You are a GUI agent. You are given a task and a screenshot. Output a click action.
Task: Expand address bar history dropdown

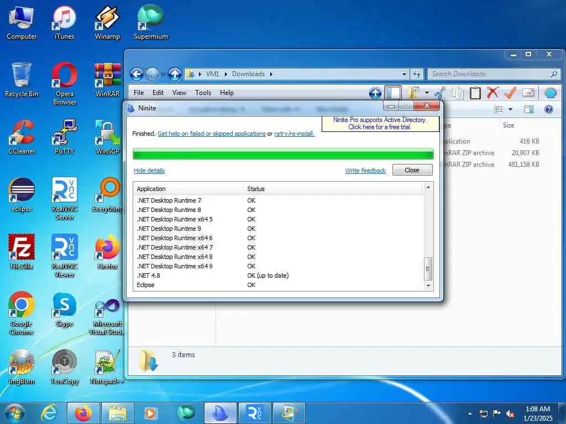404,75
